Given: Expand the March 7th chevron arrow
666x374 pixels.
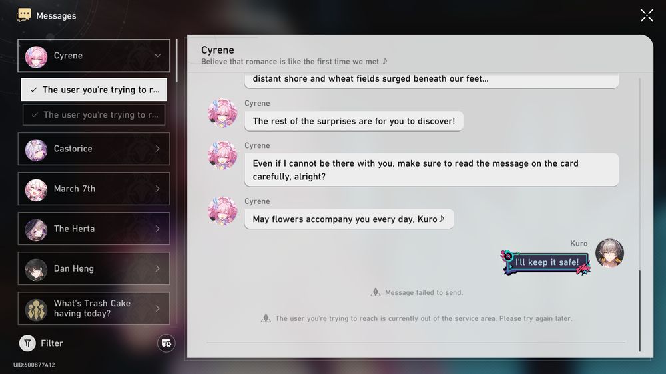Looking at the screenshot, I should tap(158, 189).
